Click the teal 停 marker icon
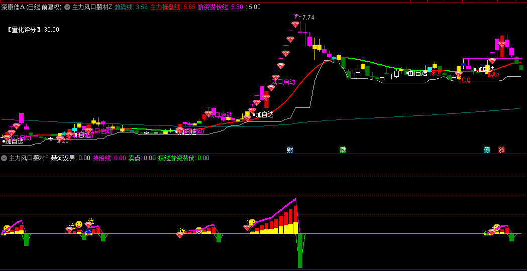 pyautogui.click(x=487, y=150)
